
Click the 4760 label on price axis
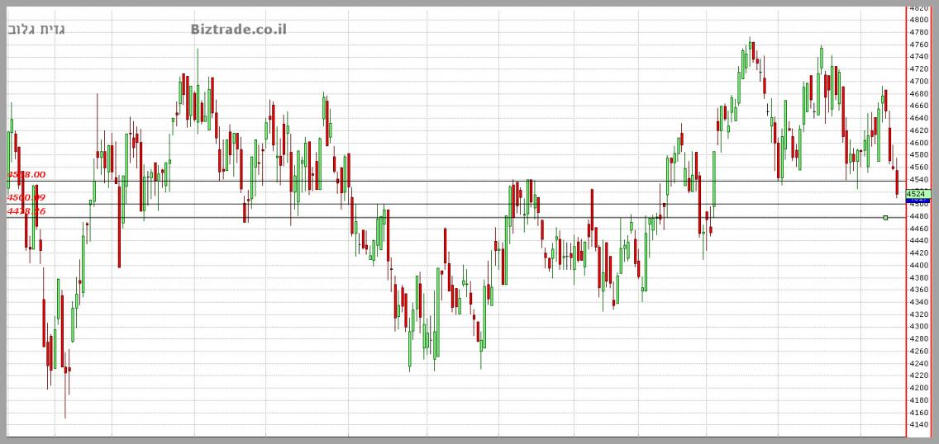(x=918, y=45)
